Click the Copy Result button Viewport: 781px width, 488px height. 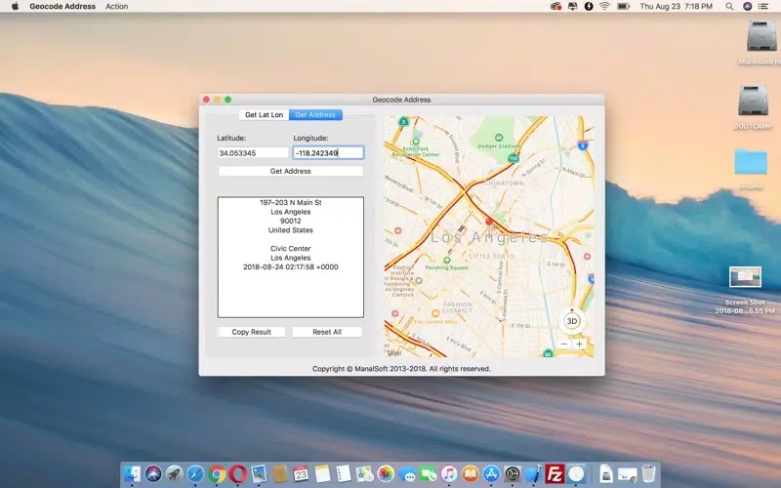click(252, 332)
